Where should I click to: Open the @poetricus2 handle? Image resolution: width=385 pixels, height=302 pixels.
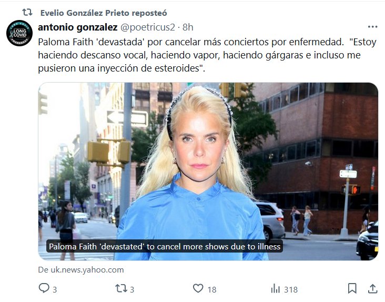[148, 27]
